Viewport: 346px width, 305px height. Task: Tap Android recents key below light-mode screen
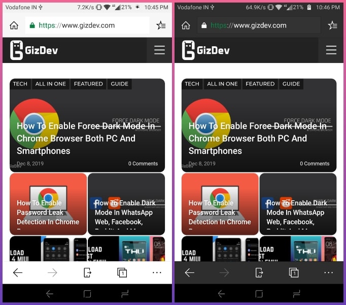[125, 294]
